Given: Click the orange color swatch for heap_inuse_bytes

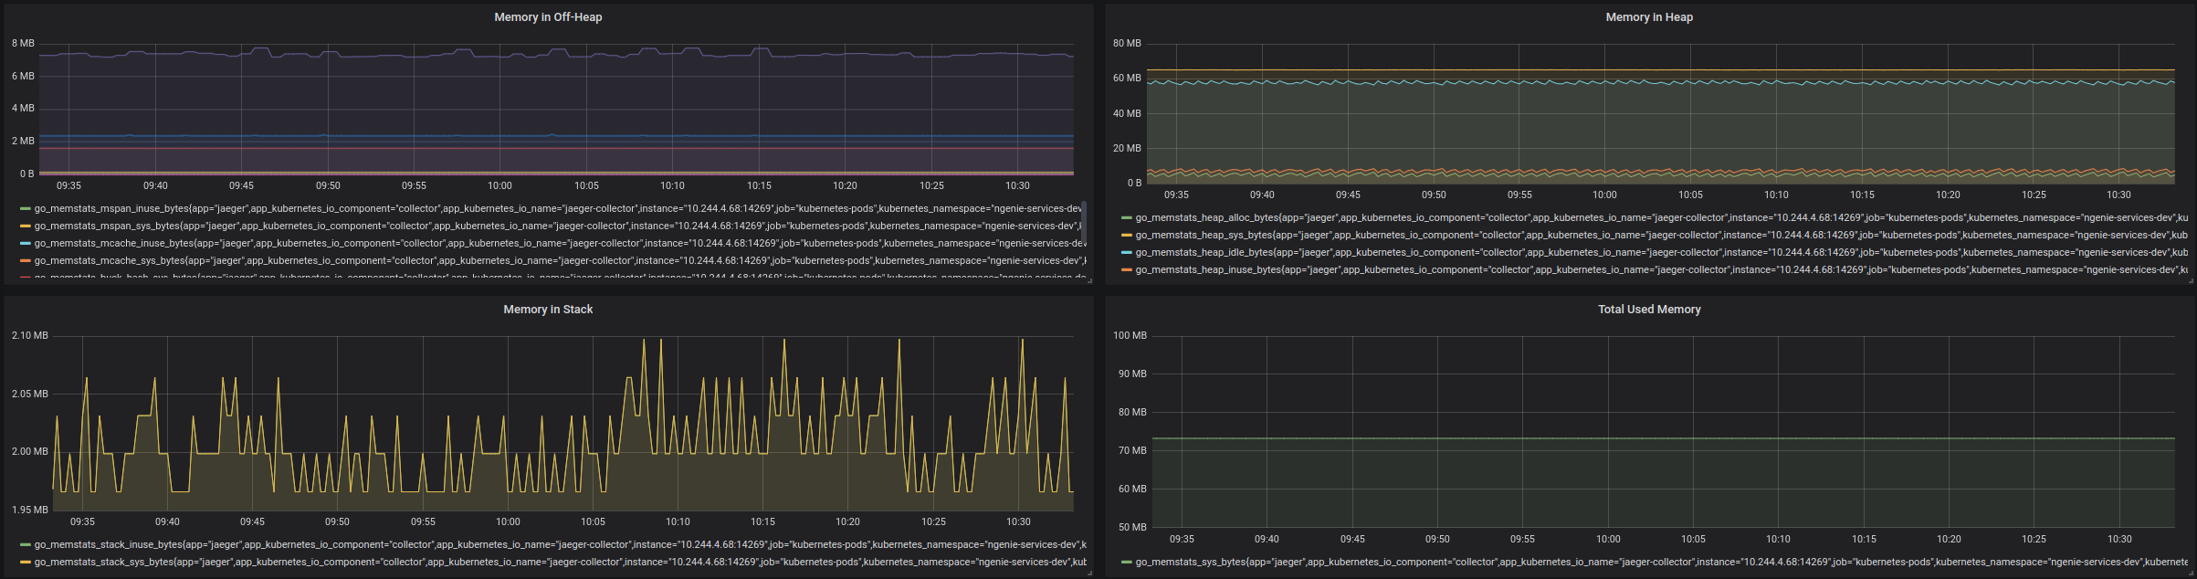Looking at the screenshot, I should click(x=1127, y=270).
